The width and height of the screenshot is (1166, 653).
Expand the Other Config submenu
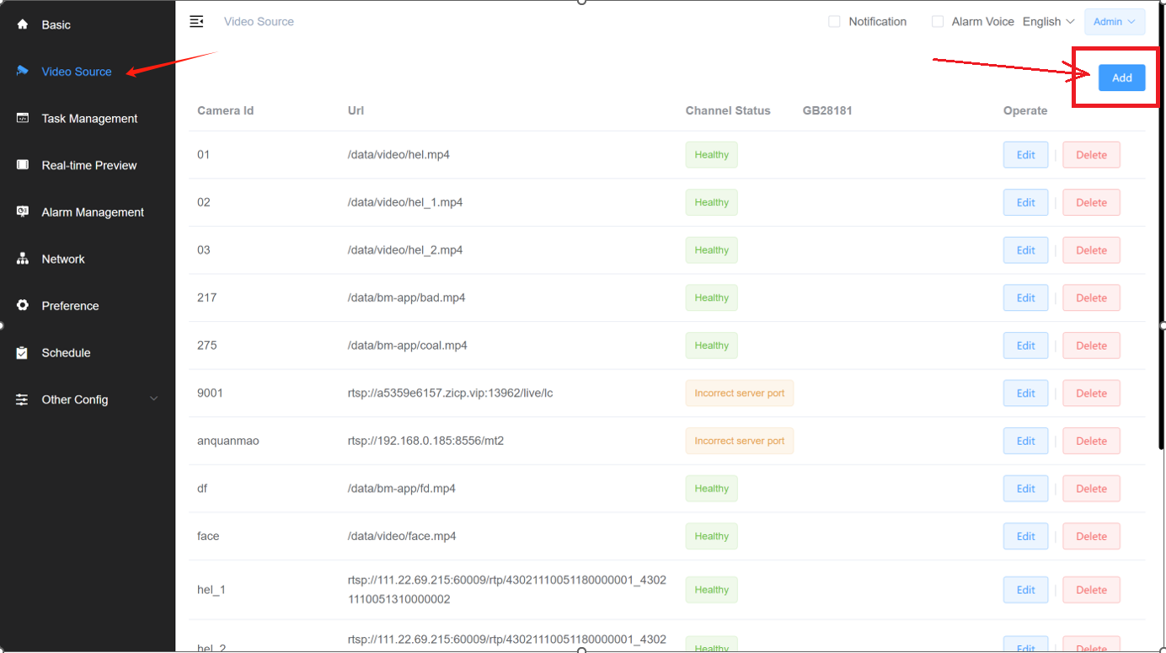tap(153, 399)
